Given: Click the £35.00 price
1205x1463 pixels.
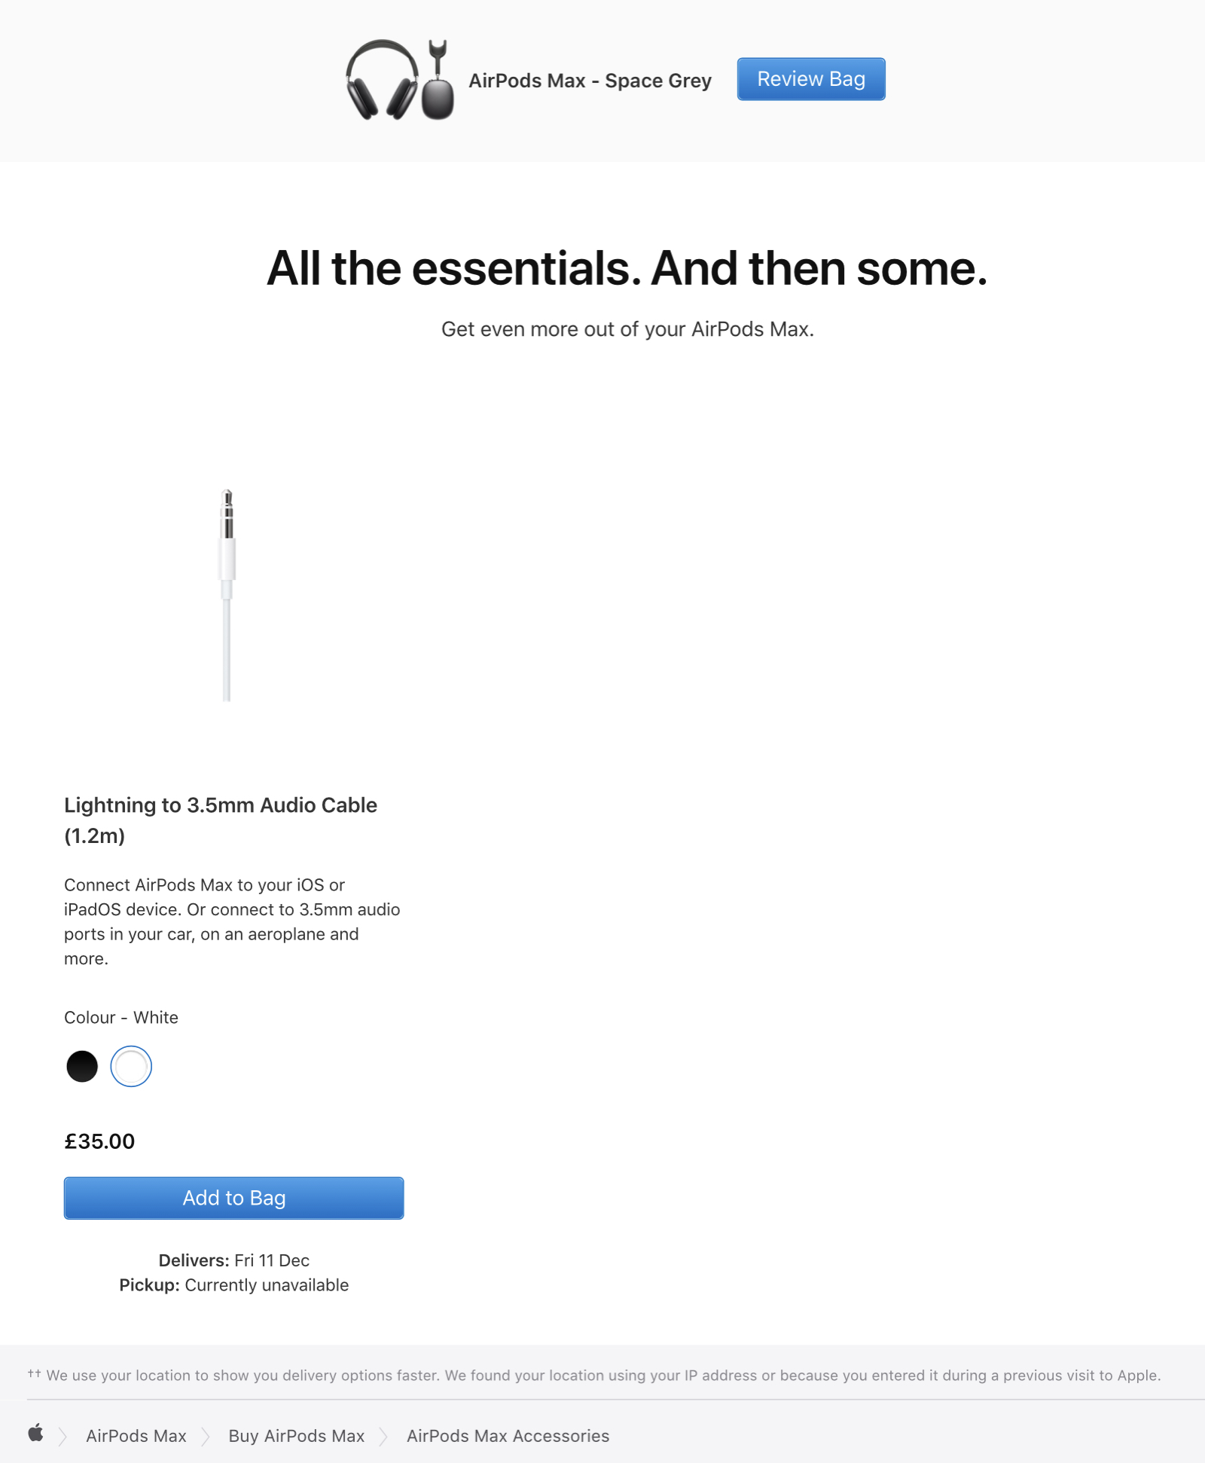Looking at the screenshot, I should 99,1141.
